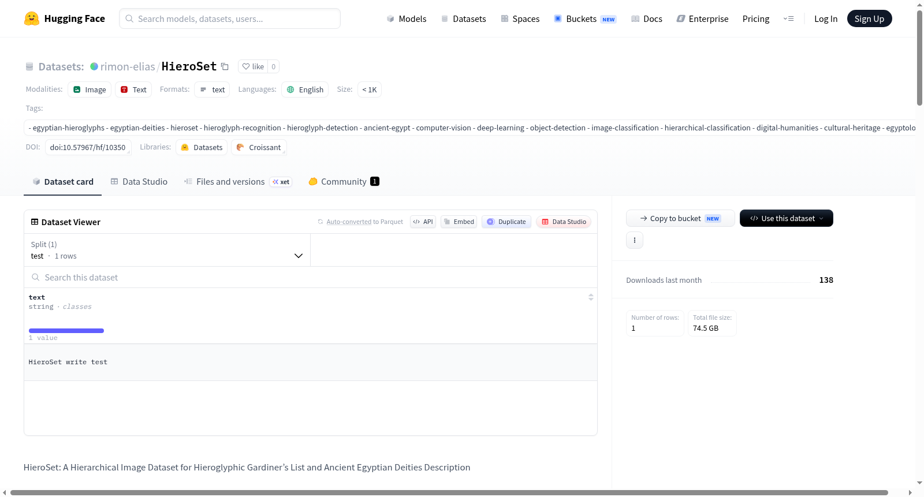Open the Use this dataset dropdown
This screenshot has height=497, width=924.
787,218
